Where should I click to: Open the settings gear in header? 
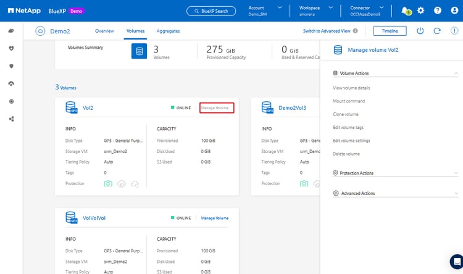(x=421, y=10)
